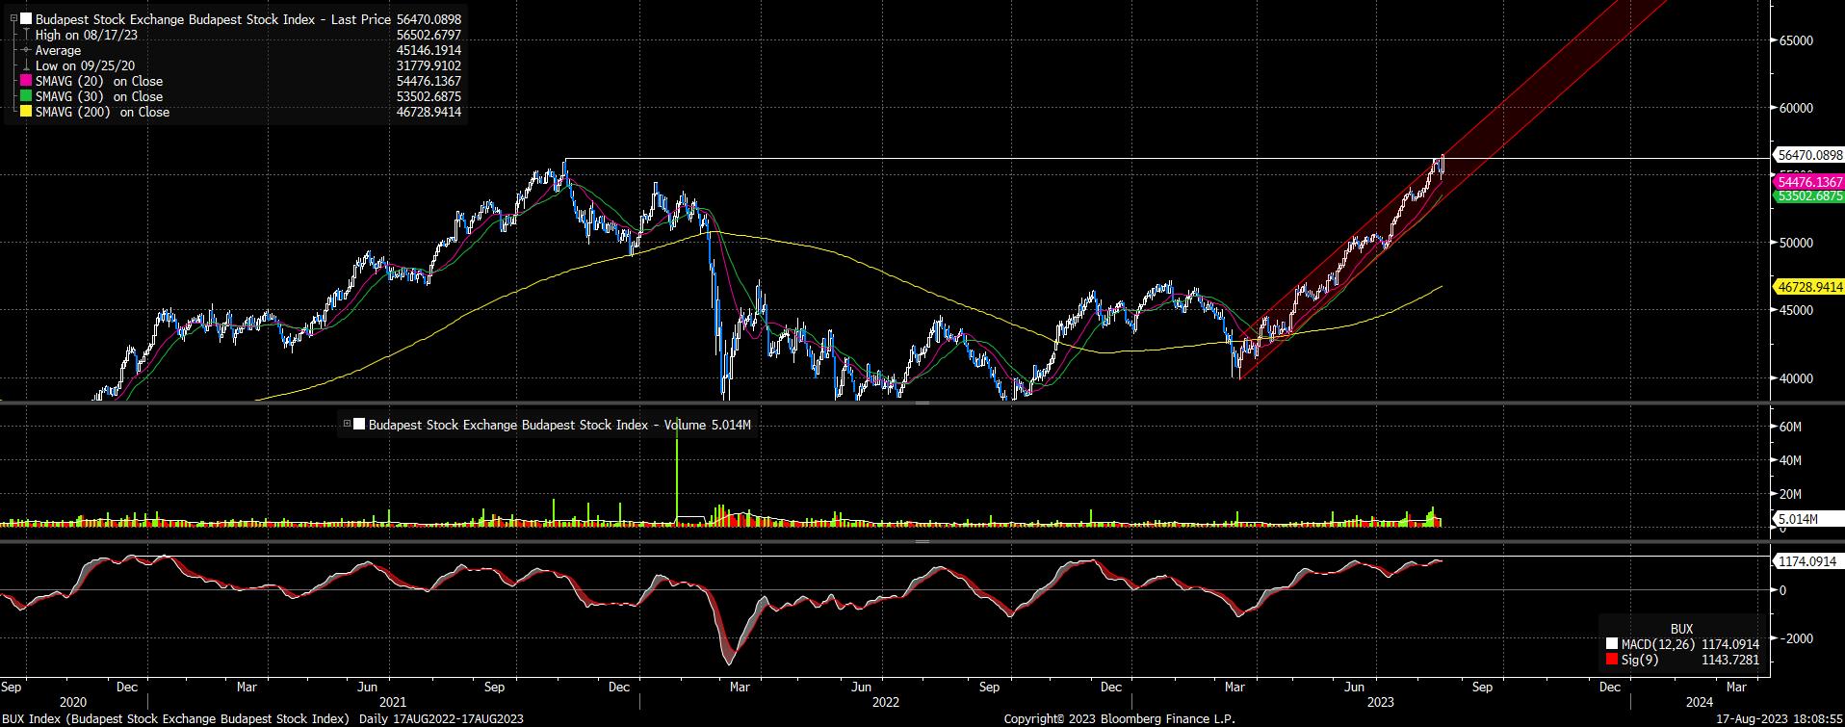Select the 'Average' legend row text
This screenshot has height=727, width=1845.
(x=58, y=51)
